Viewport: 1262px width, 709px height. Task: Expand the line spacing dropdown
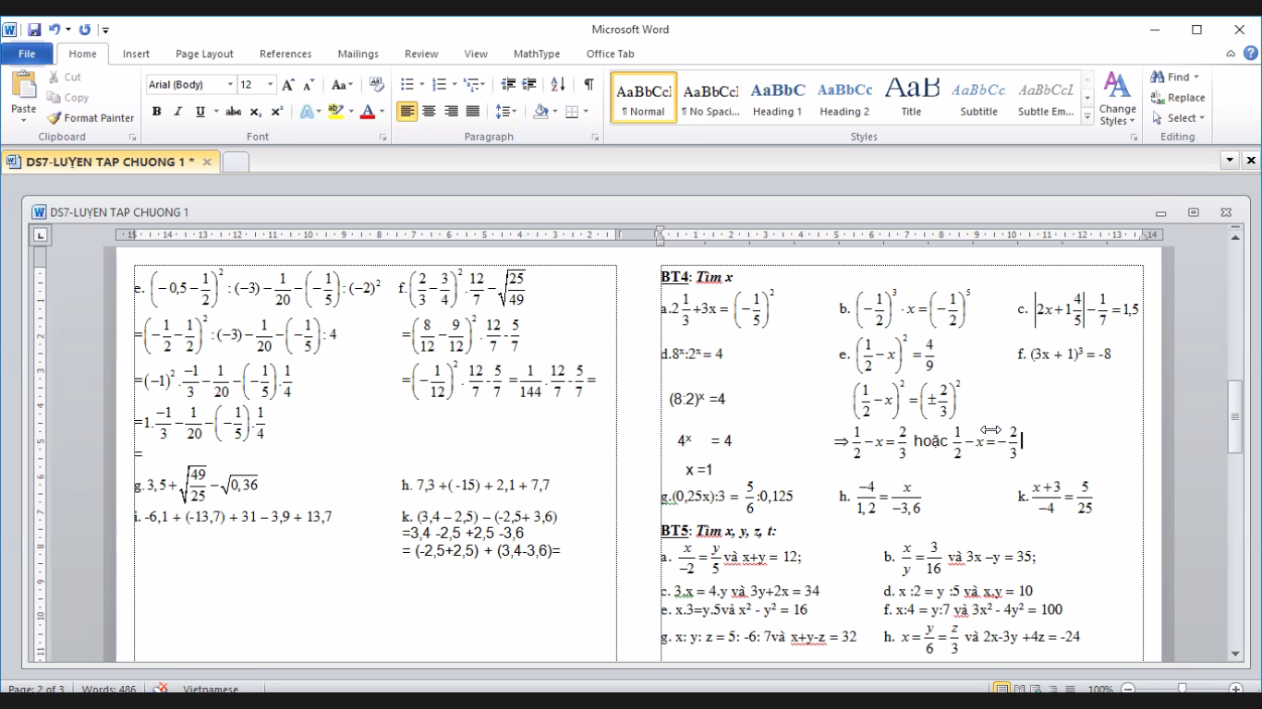point(514,112)
